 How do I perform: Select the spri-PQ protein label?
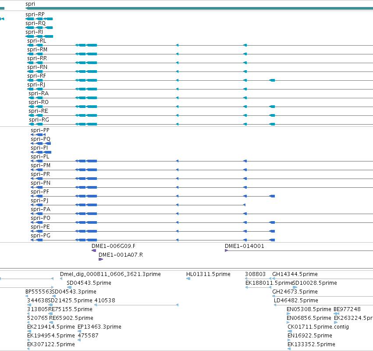click(x=40, y=139)
